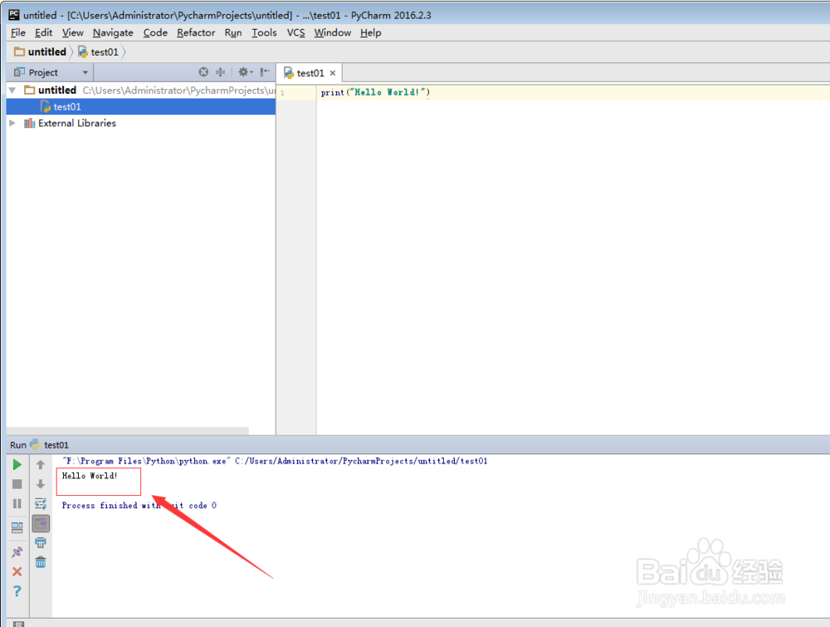Viewport: 830px width, 627px height.
Task: Open the Code menu
Action: point(155,33)
